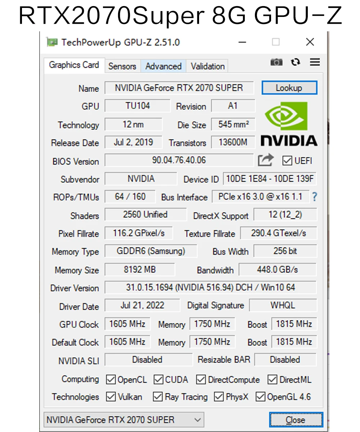This screenshot has height=432, width=360.
Task: Open the GPU selection dropdown
Action: [x=123, y=420]
